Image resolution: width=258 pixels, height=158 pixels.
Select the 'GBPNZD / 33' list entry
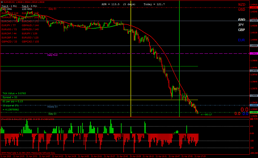pyautogui.click(x=9, y=42)
